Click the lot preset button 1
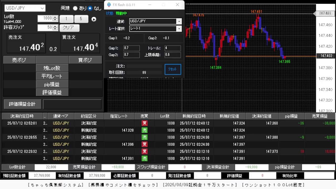336x189 pixels. coord(66,19)
